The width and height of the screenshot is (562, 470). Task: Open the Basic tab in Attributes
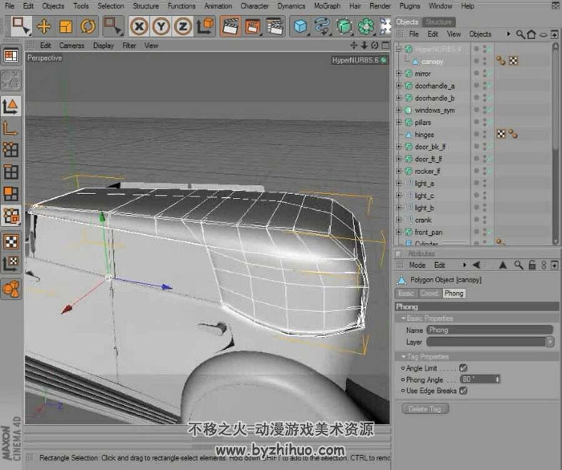click(406, 293)
